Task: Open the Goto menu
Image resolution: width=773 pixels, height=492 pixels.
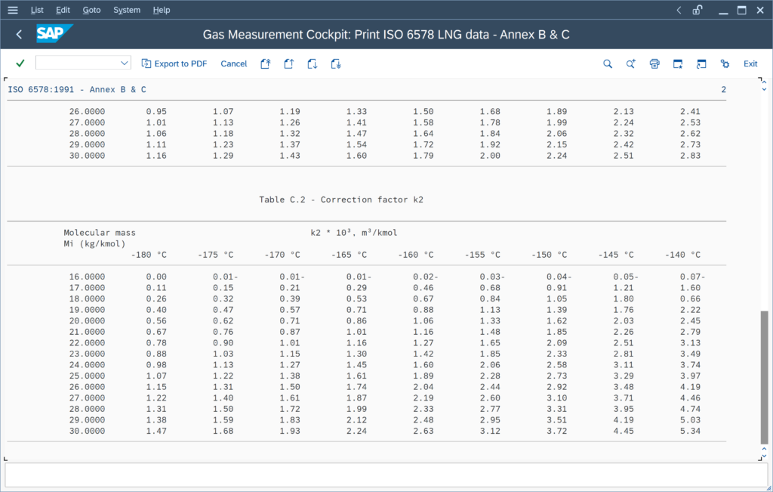Action: (91, 10)
